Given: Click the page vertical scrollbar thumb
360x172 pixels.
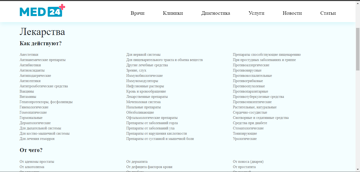Looking at the screenshot, I should (358, 49).
